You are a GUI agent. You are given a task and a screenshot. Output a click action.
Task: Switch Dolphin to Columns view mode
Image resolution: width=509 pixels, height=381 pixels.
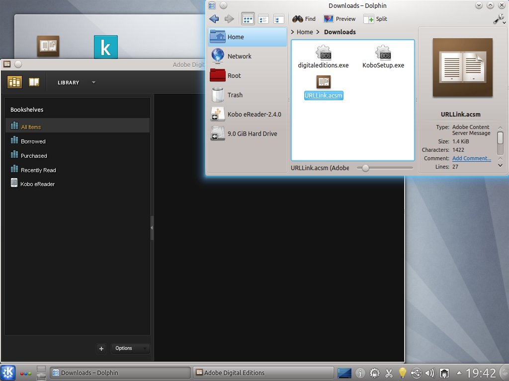(279, 19)
